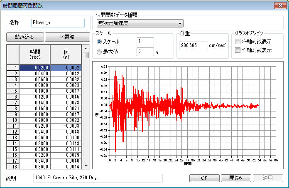This screenshot has width=289, height=188.
Task: Click the 読み込み button
Action: pos(25,37)
